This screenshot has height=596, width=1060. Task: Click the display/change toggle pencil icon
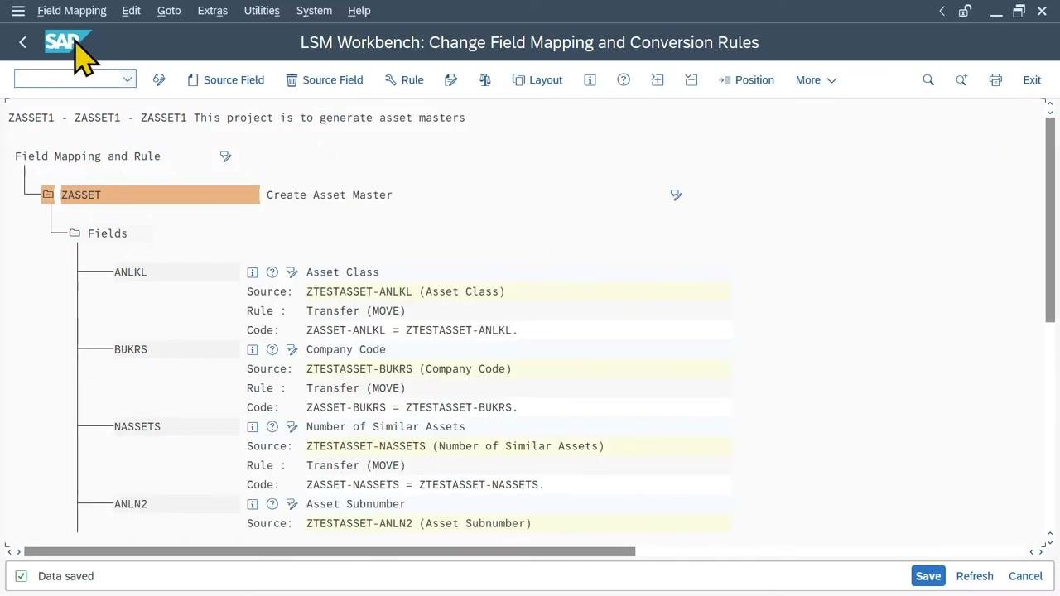[x=159, y=79]
